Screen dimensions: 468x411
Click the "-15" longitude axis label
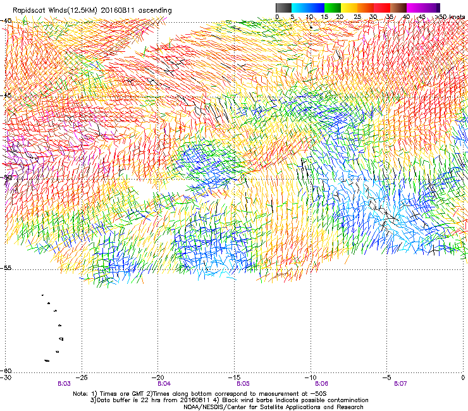pyautogui.click(x=234, y=377)
